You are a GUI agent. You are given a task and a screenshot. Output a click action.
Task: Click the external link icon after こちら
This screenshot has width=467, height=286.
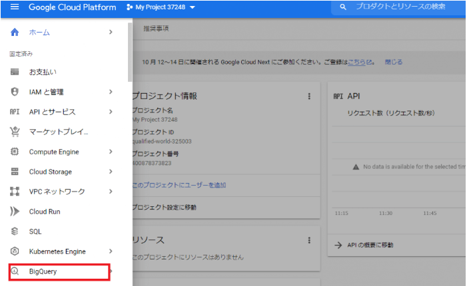(x=369, y=62)
